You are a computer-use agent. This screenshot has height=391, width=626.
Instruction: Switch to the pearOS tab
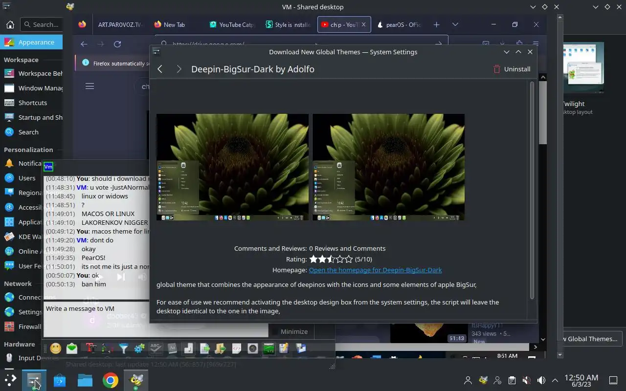399,24
